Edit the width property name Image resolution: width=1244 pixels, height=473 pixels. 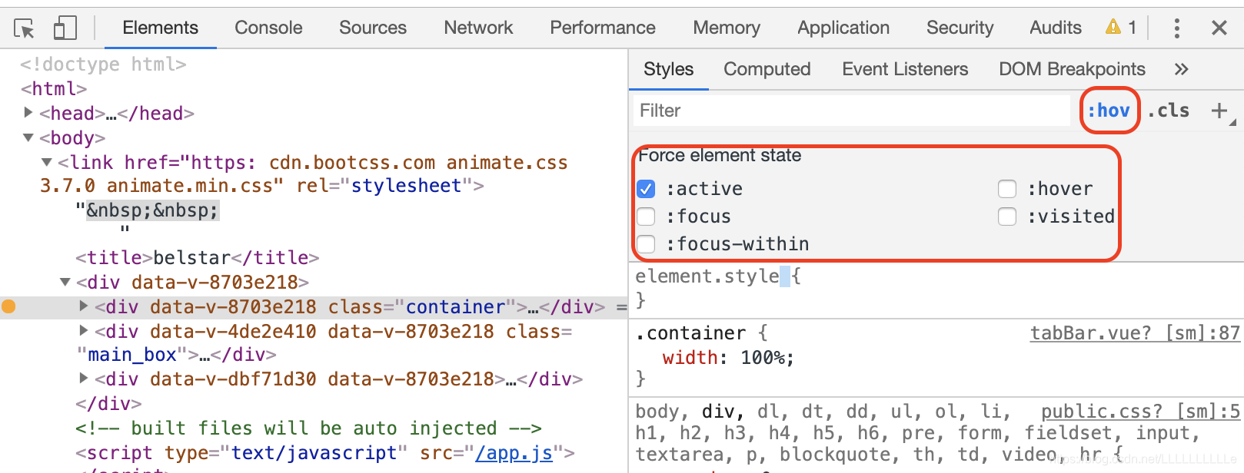690,358
